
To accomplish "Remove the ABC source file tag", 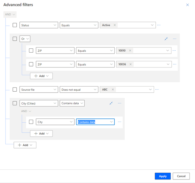I will (113, 89).
